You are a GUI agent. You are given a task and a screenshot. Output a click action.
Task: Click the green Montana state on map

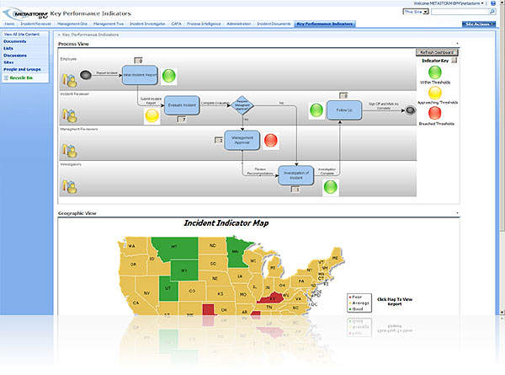point(173,247)
